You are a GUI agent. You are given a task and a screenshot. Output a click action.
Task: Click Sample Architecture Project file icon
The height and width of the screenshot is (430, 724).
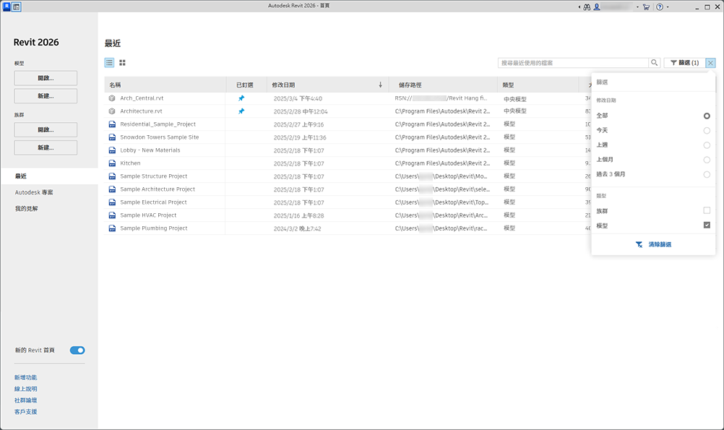[x=112, y=189]
